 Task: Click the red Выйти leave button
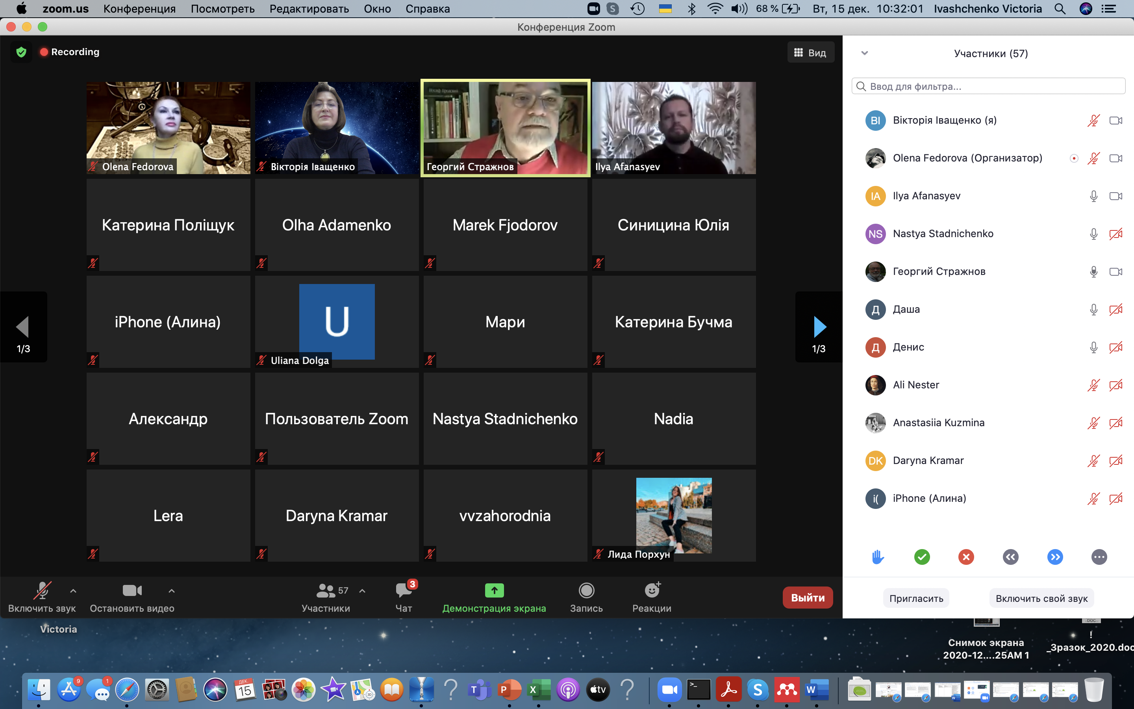[808, 598]
